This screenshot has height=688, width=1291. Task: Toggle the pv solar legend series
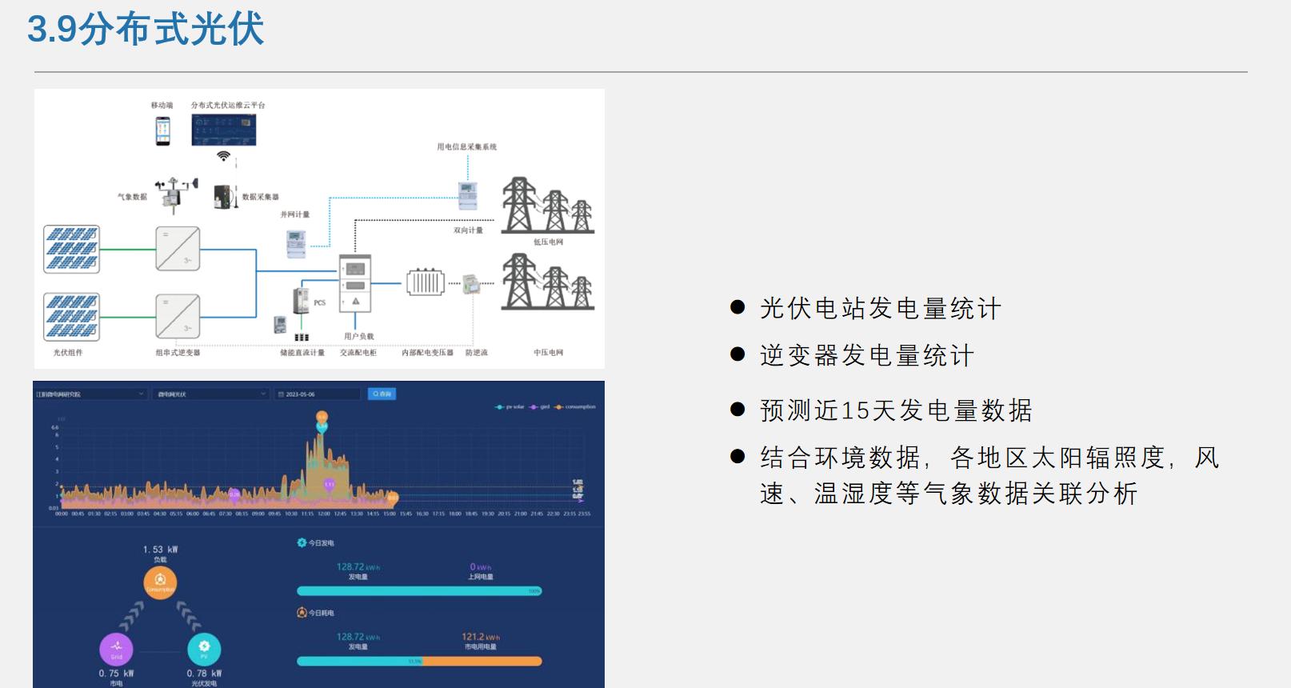click(x=510, y=406)
